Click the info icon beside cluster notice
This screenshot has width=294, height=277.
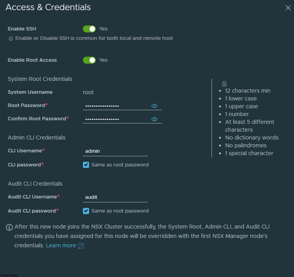9,227
